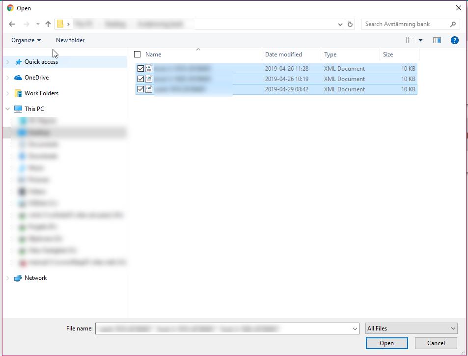The image size is (468, 356).
Task: Click XML icon of 08:42 file
Action: tap(149, 89)
